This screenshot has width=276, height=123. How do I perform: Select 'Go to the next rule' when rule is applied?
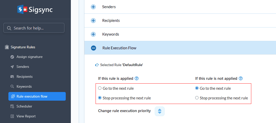(100, 88)
